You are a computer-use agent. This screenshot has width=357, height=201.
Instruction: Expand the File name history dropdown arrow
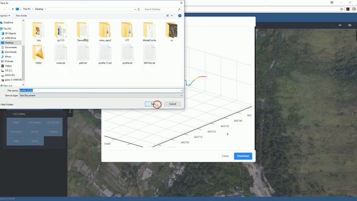click(181, 90)
